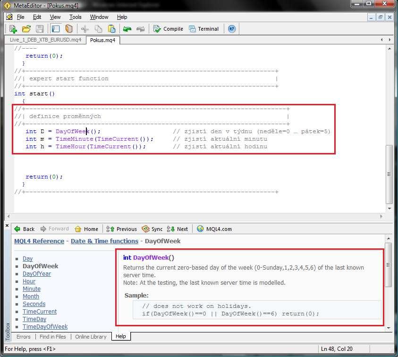Image resolution: width=398 pixels, height=357 pixels.
Task: Open the Seconds help link
Action: (x=34, y=304)
